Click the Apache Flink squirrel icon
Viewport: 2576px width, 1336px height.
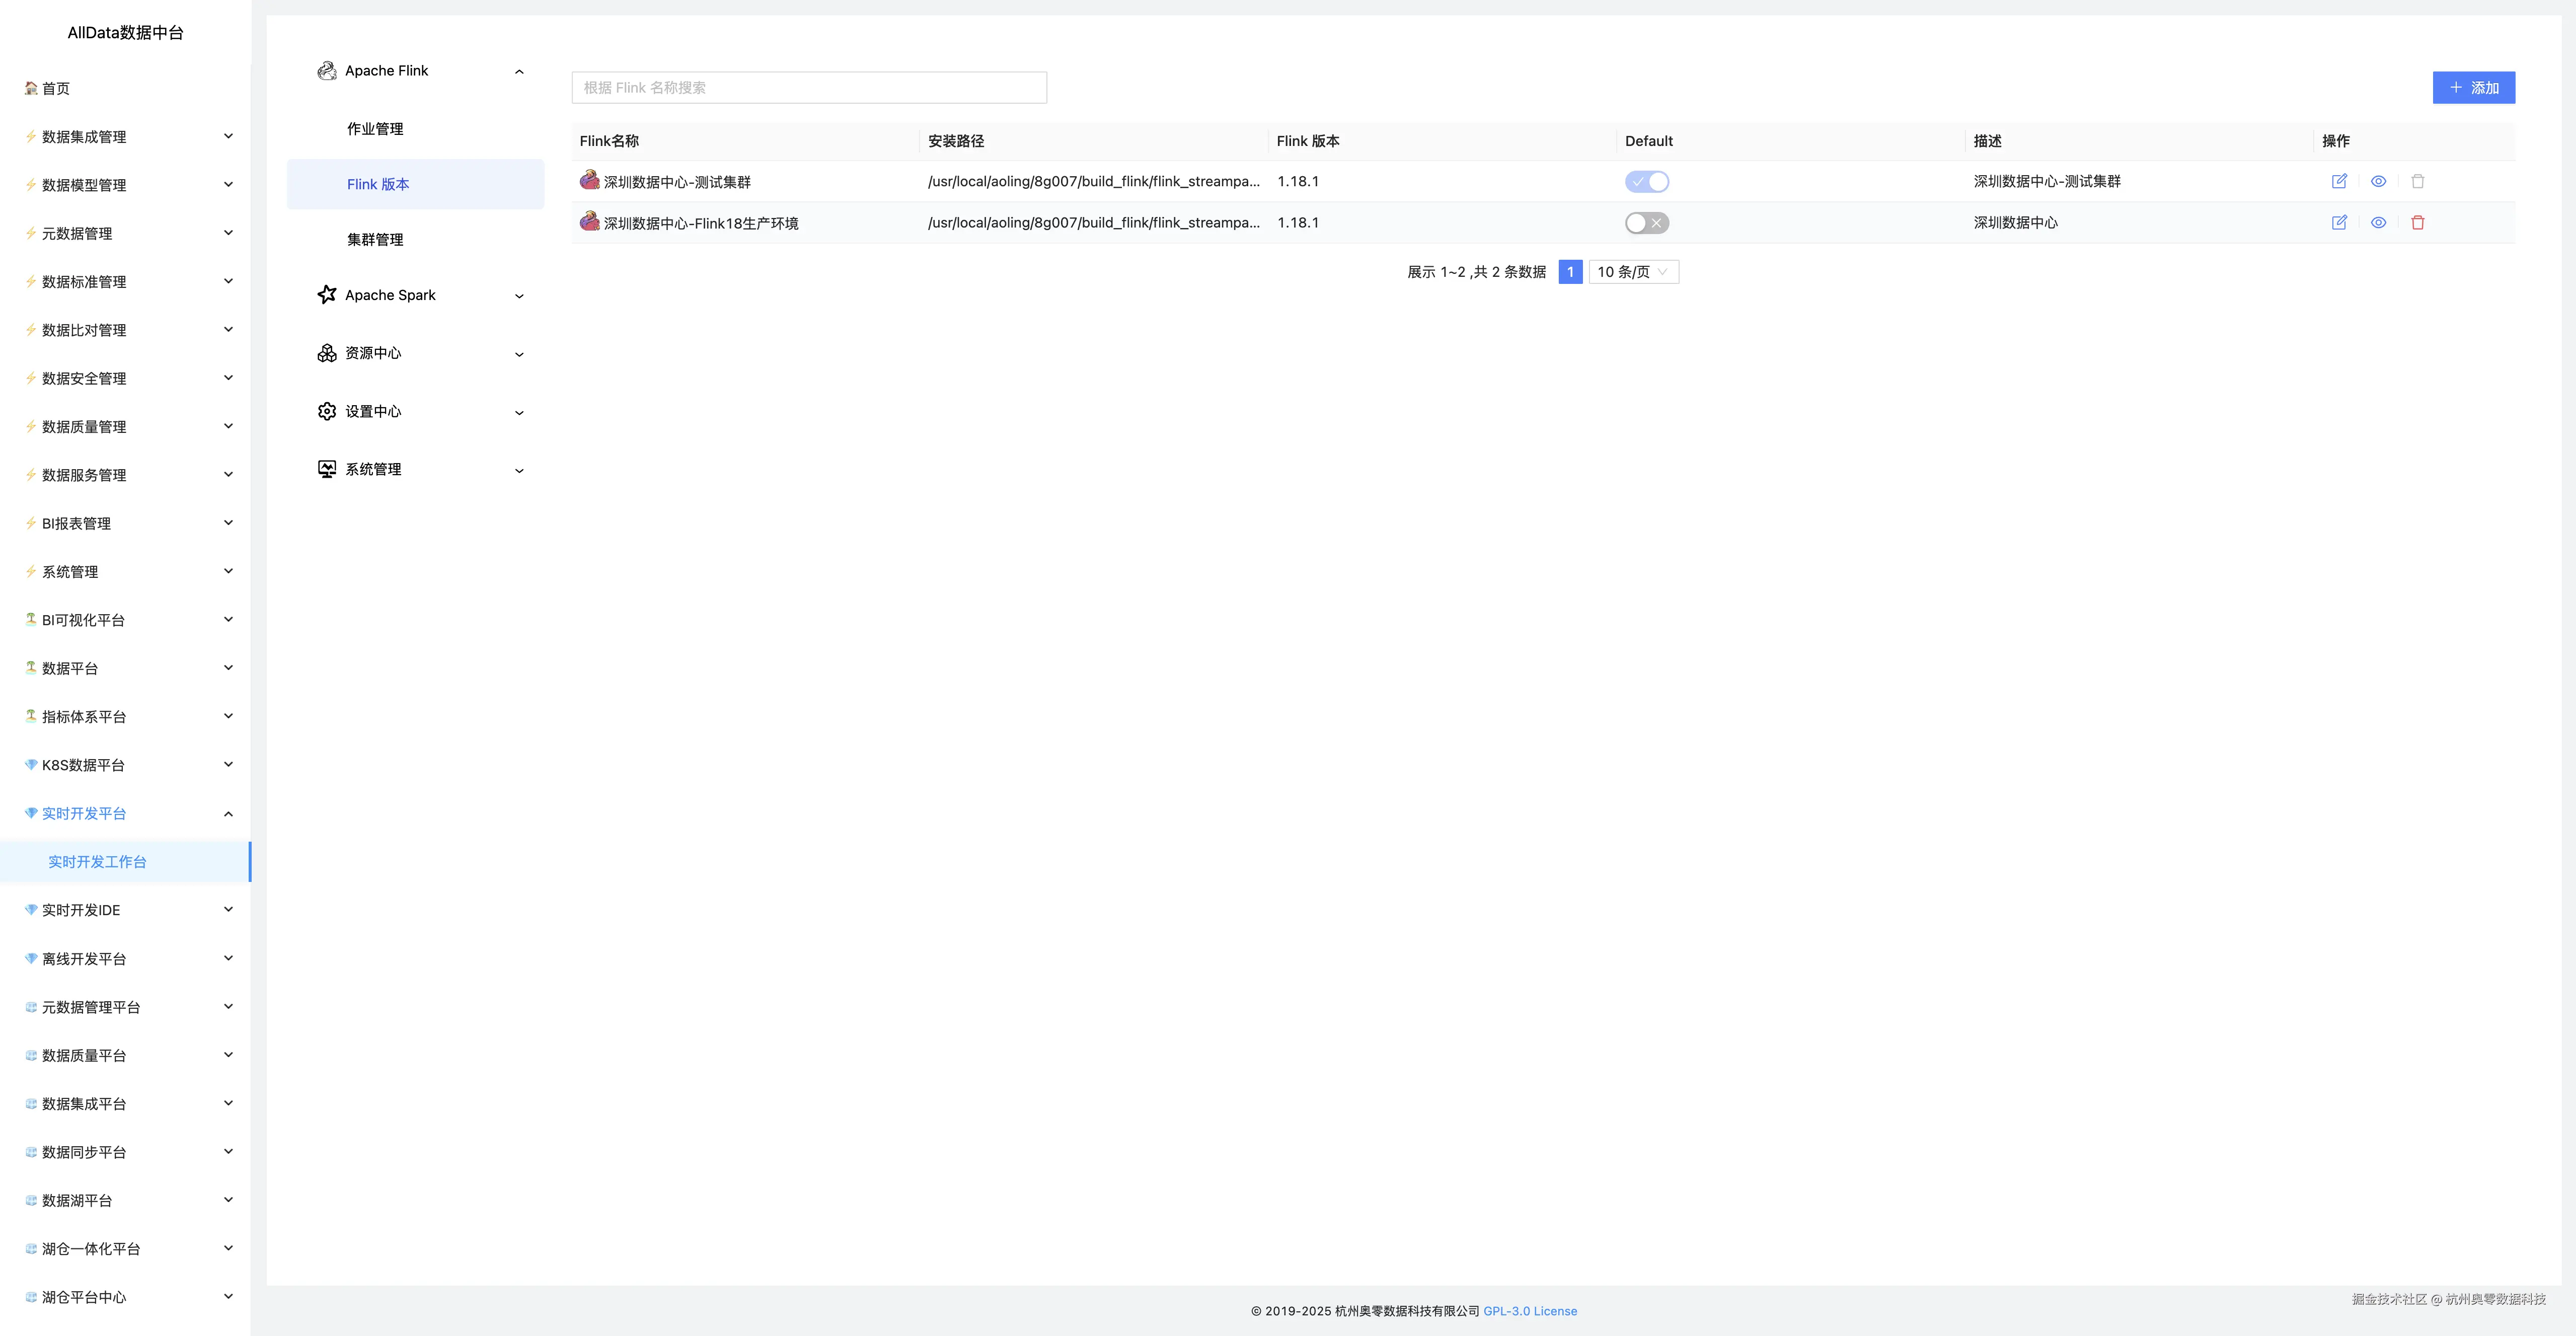326,71
